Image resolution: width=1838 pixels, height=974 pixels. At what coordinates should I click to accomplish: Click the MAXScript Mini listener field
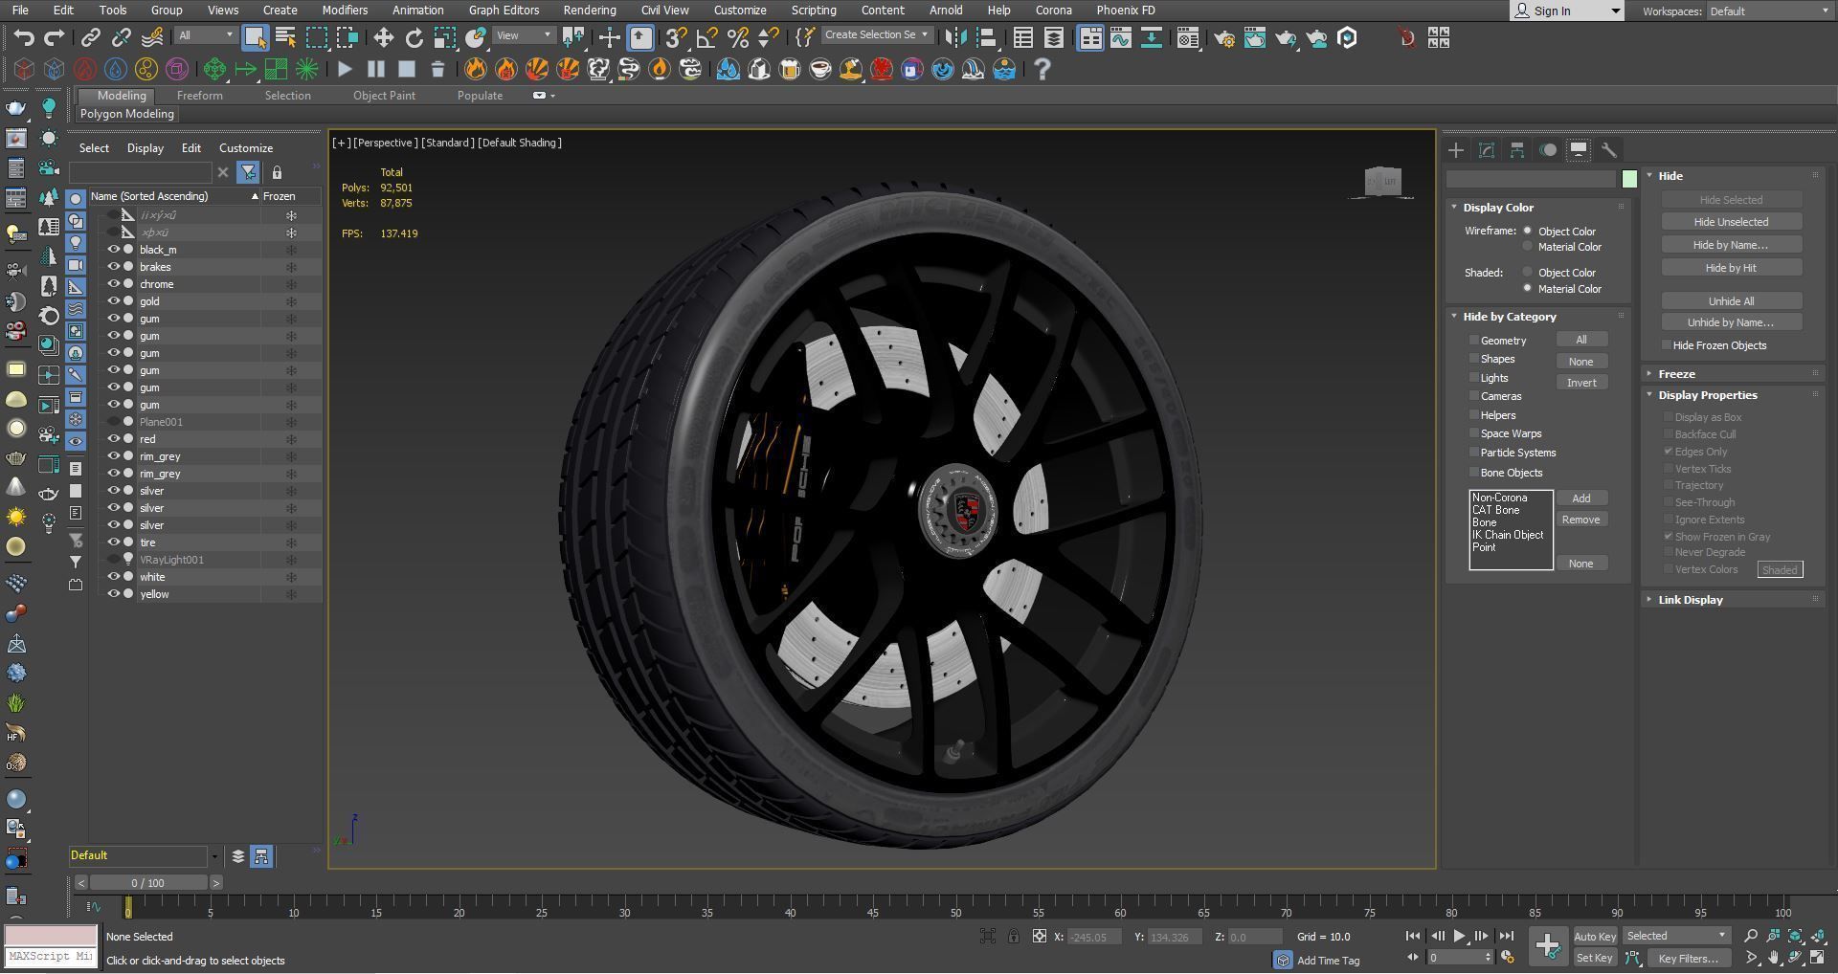click(x=51, y=957)
